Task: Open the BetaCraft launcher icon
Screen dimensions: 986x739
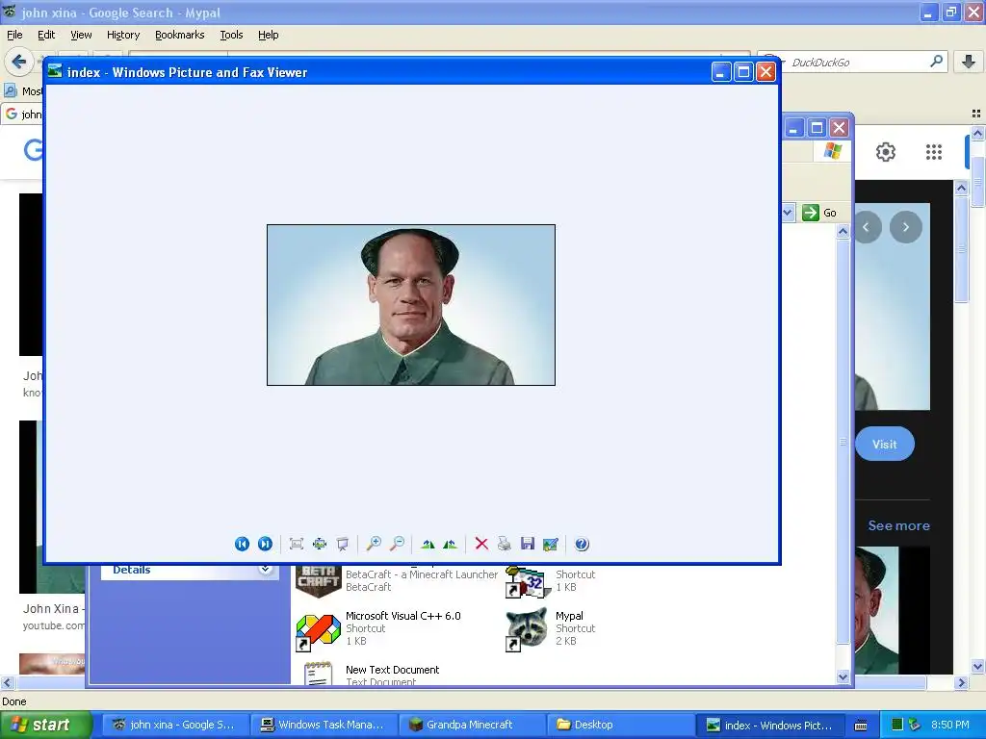Action: click(x=318, y=581)
